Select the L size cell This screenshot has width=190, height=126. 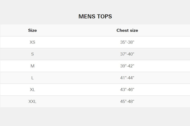pos(32,78)
